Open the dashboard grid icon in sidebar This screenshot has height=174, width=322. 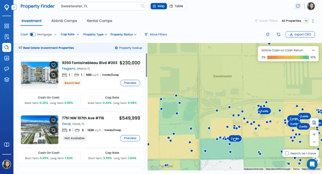(x=7, y=26)
